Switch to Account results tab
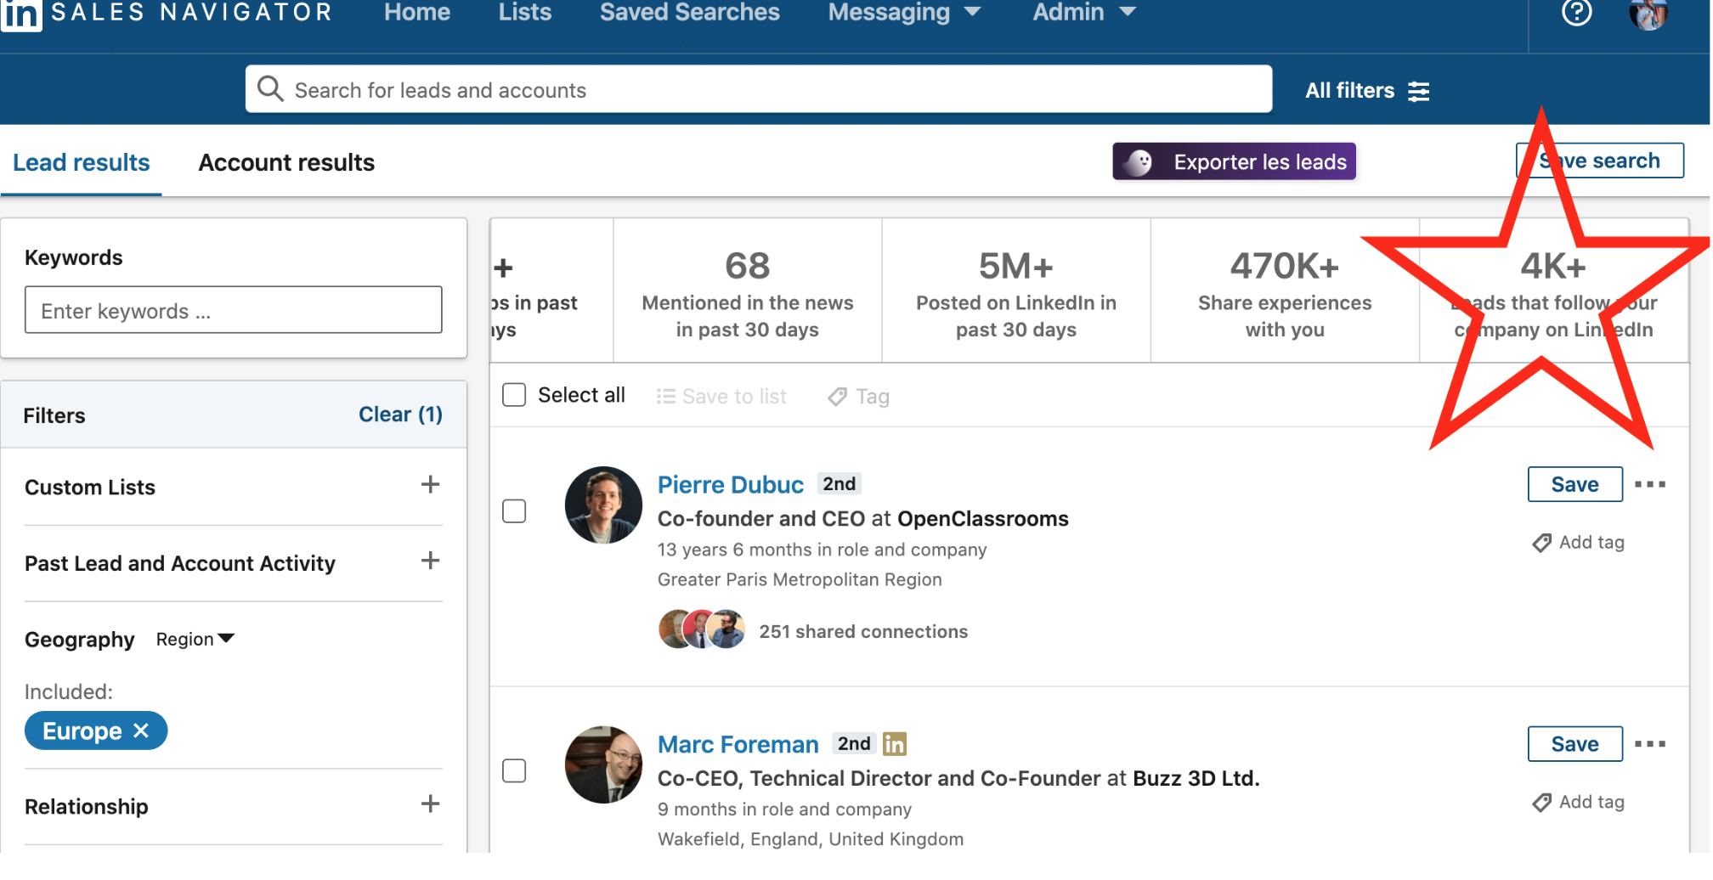1713x880 pixels. [286, 163]
